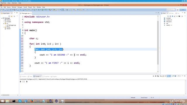The image size is (187, 105).
Task: Click Remove All Terminated Launches console icon
Action: (x=158, y=76)
